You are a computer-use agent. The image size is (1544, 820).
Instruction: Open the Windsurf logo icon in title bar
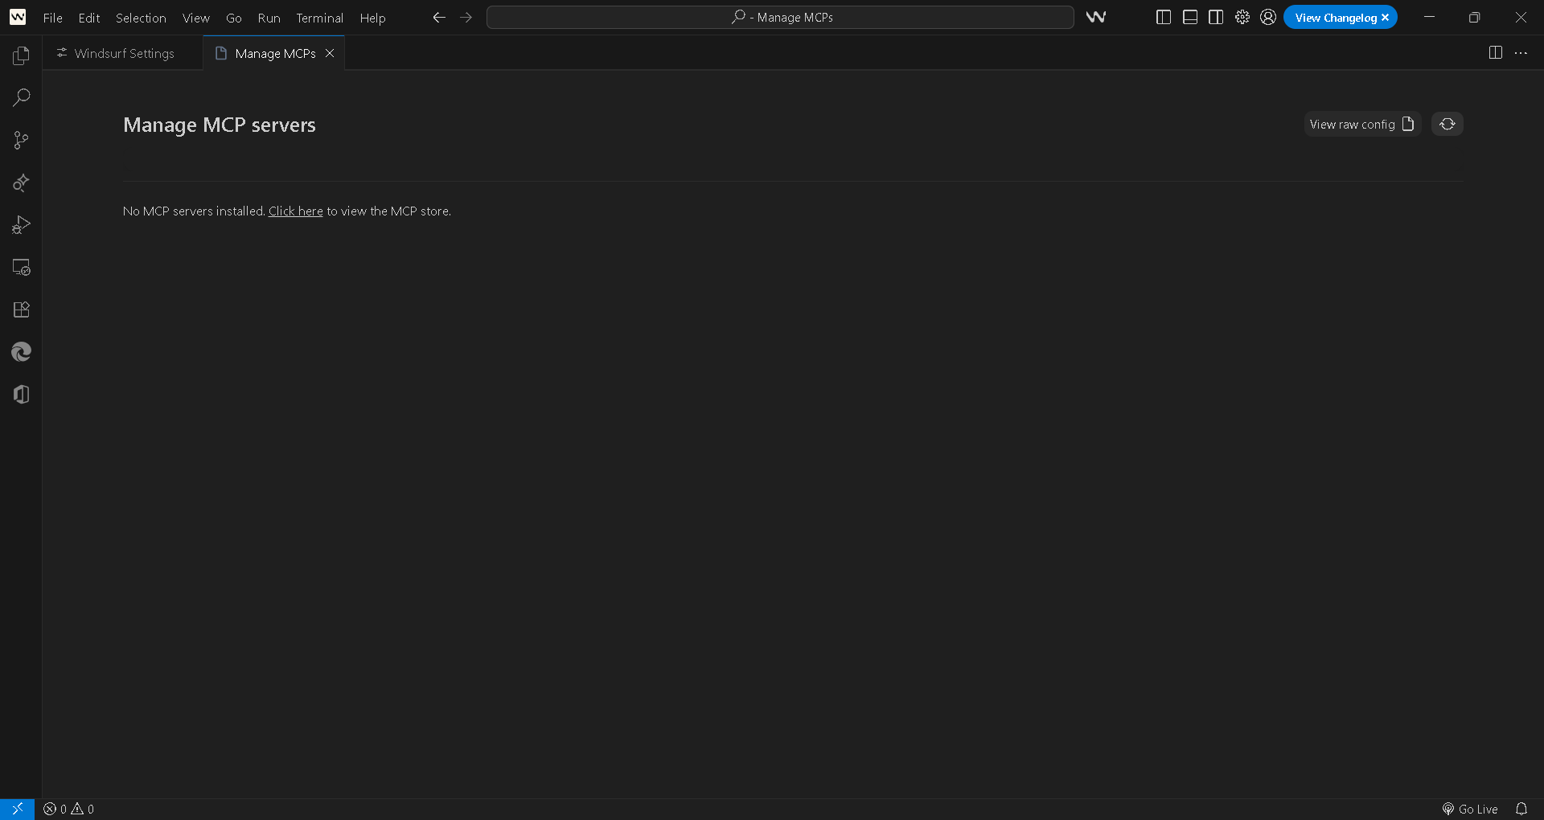point(1095,17)
